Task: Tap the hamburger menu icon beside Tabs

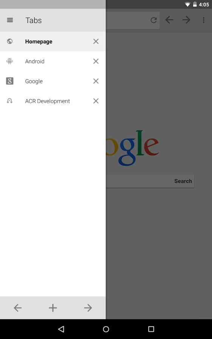Action: pos(10,20)
